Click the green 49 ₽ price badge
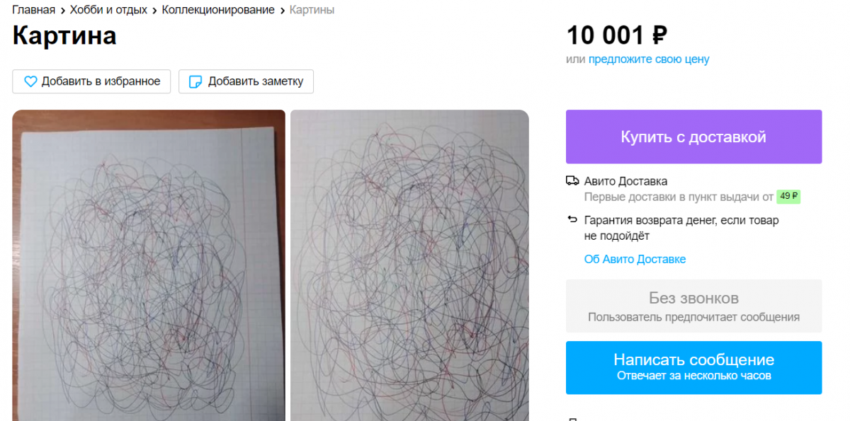The height and width of the screenshot is (421, 850). pyautogui.click(x=788, y=197)
